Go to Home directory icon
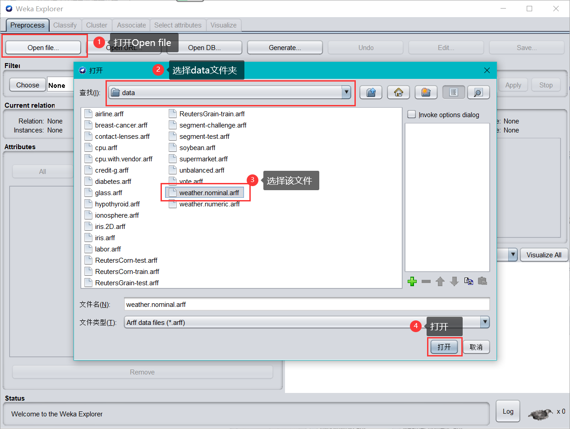The height and width of the screenshot is (429, 570). tap(398, 92)
